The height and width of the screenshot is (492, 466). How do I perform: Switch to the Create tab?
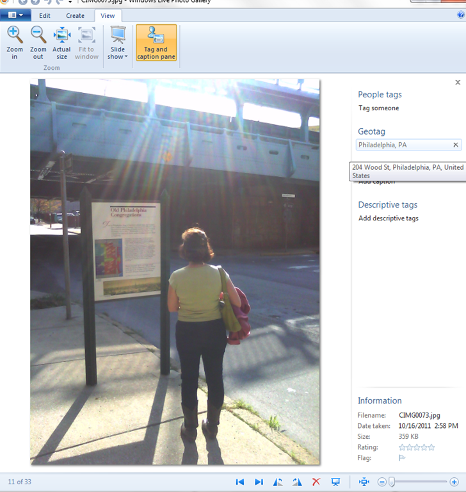[x=75, y=15]
